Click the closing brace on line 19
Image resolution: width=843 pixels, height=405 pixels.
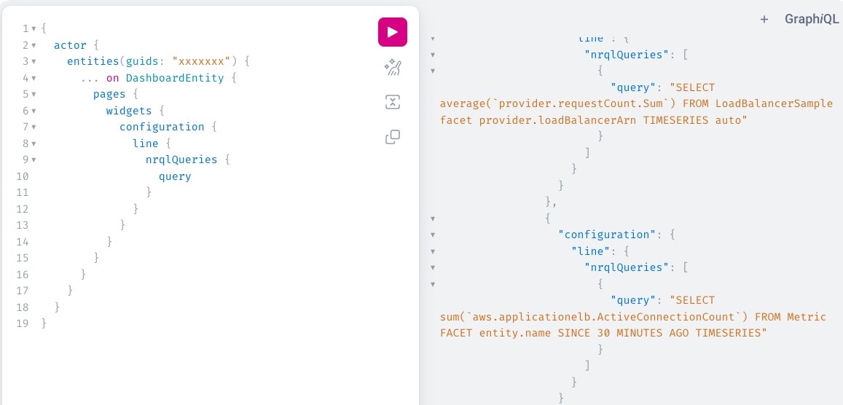tap(44, 323)
